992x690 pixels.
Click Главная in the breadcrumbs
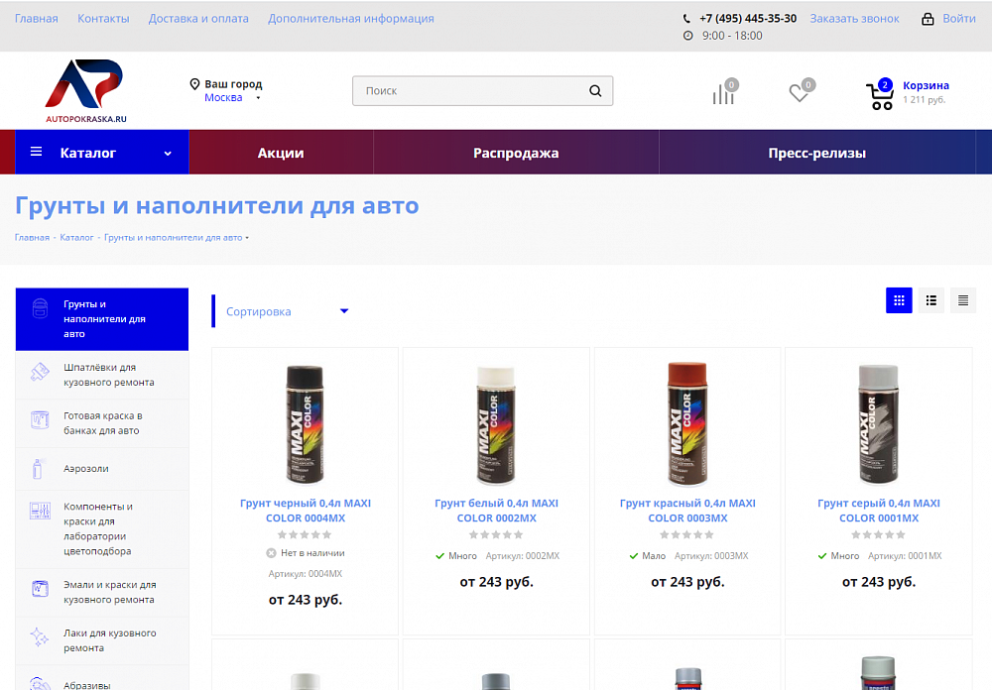coord(32,238)
